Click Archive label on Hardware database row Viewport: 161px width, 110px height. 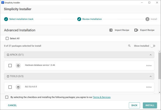149,66
